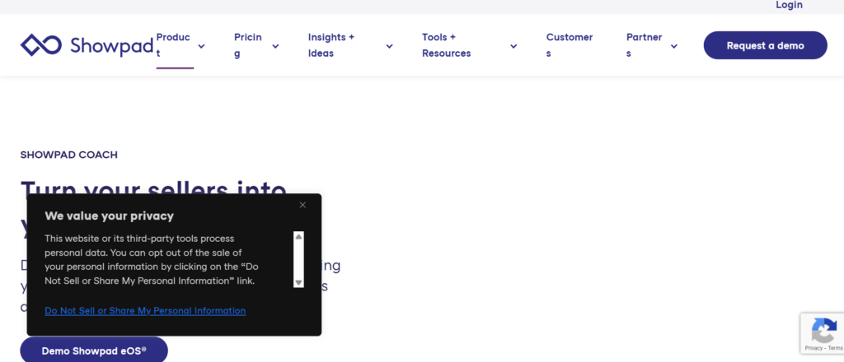Image resolution: width=844 pixels, height=362 pixels.
Task: Expand the Product dropdown chevron
Action: pyautogui.click(x=201, y=46)
